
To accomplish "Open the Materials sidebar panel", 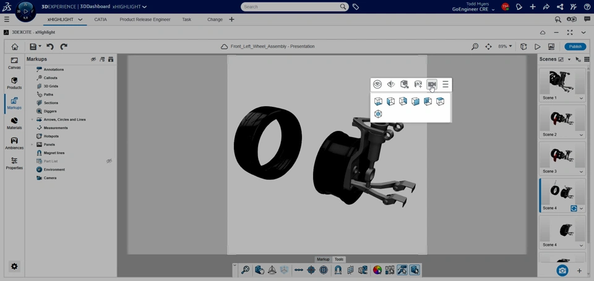I will [x=14, y=123].
